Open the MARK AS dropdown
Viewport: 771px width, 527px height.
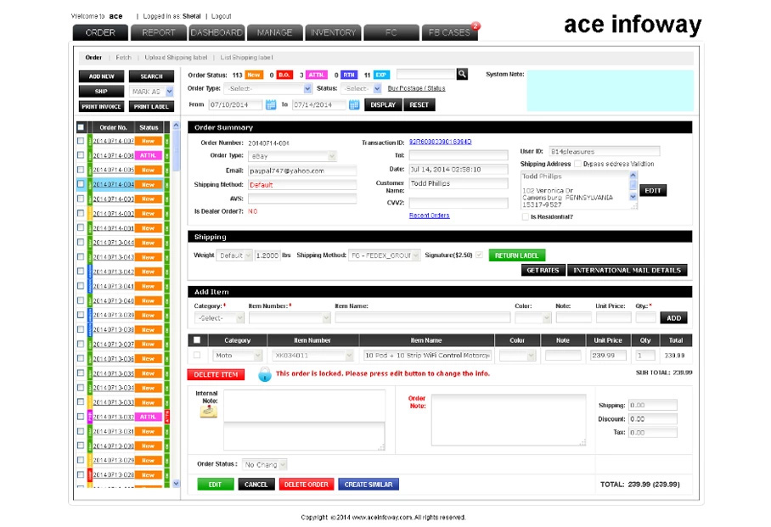click(151, 90)
